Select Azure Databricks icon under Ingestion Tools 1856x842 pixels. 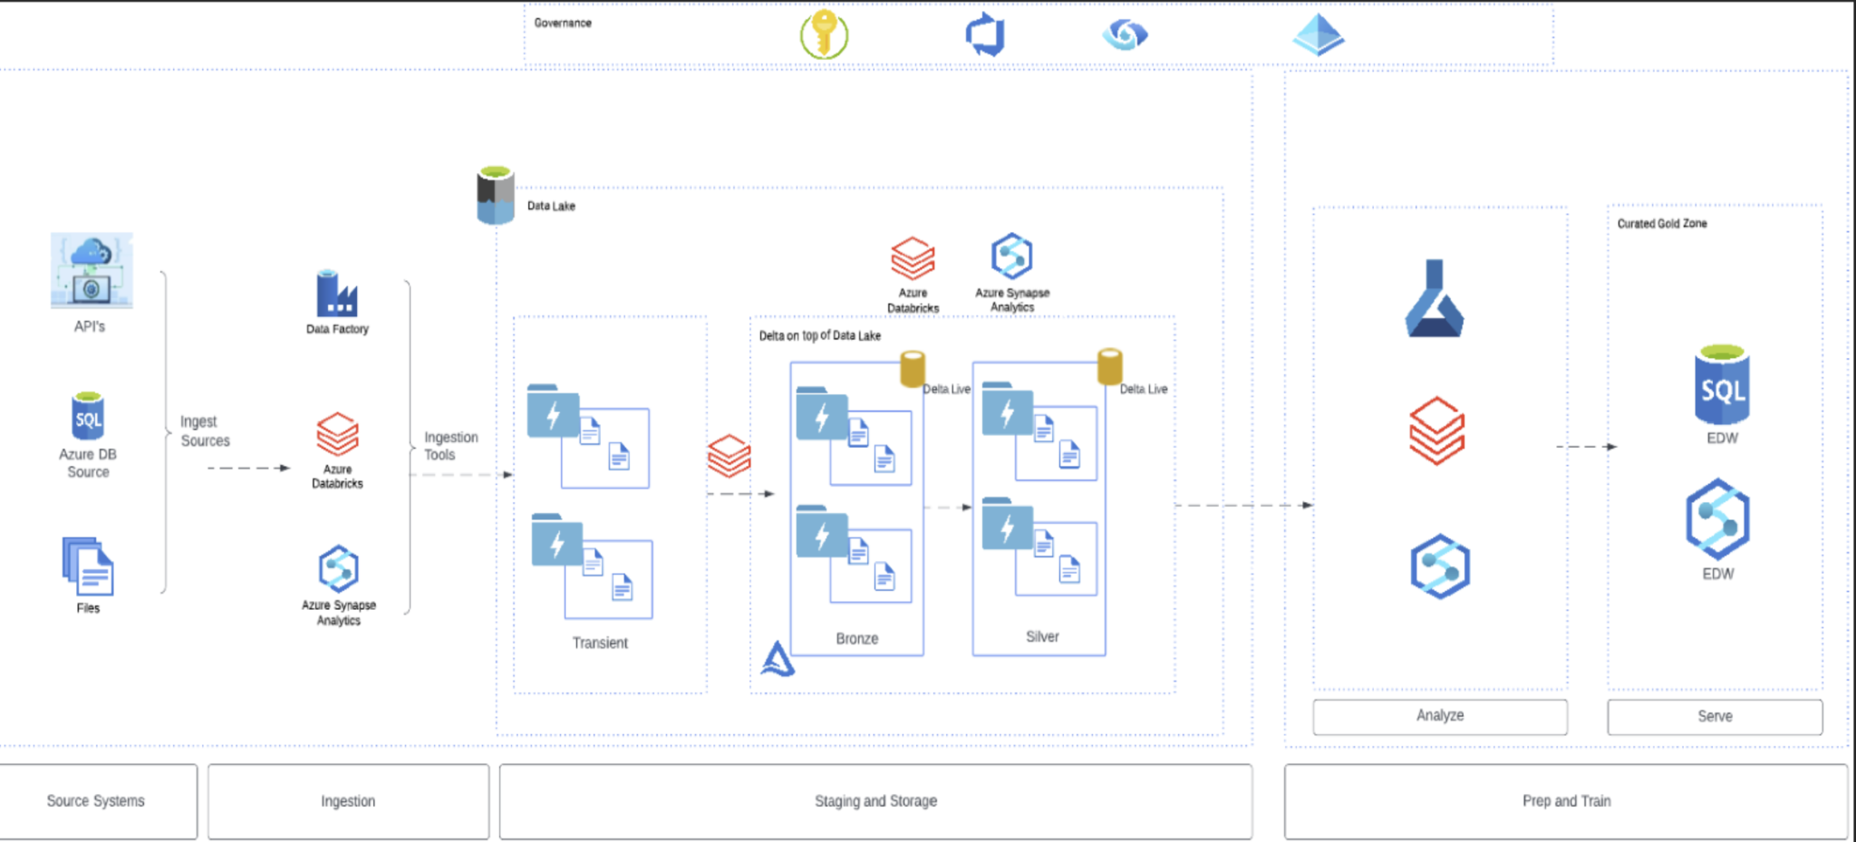337,435
